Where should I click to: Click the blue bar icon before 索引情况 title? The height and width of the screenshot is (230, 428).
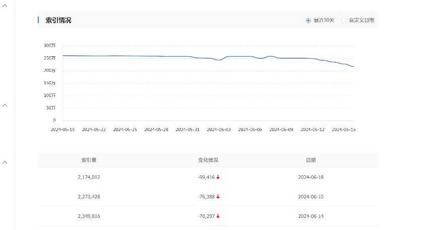click(38, 20)
